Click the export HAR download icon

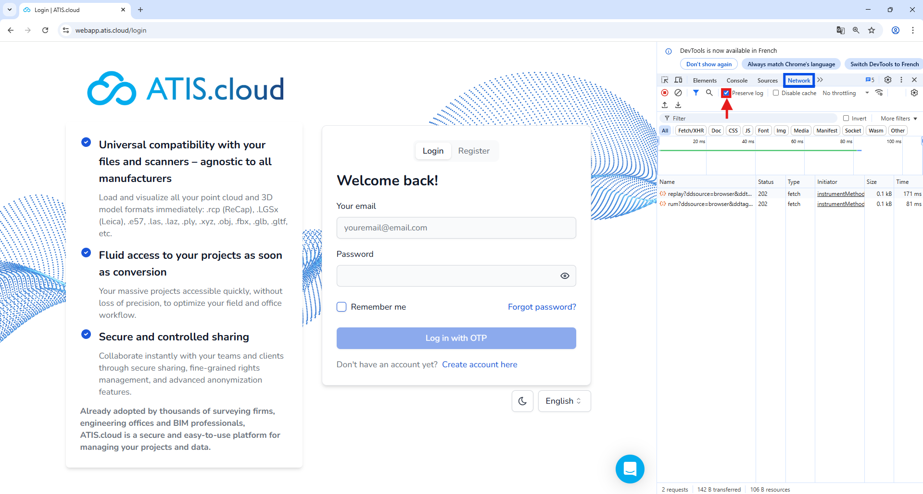678,105
